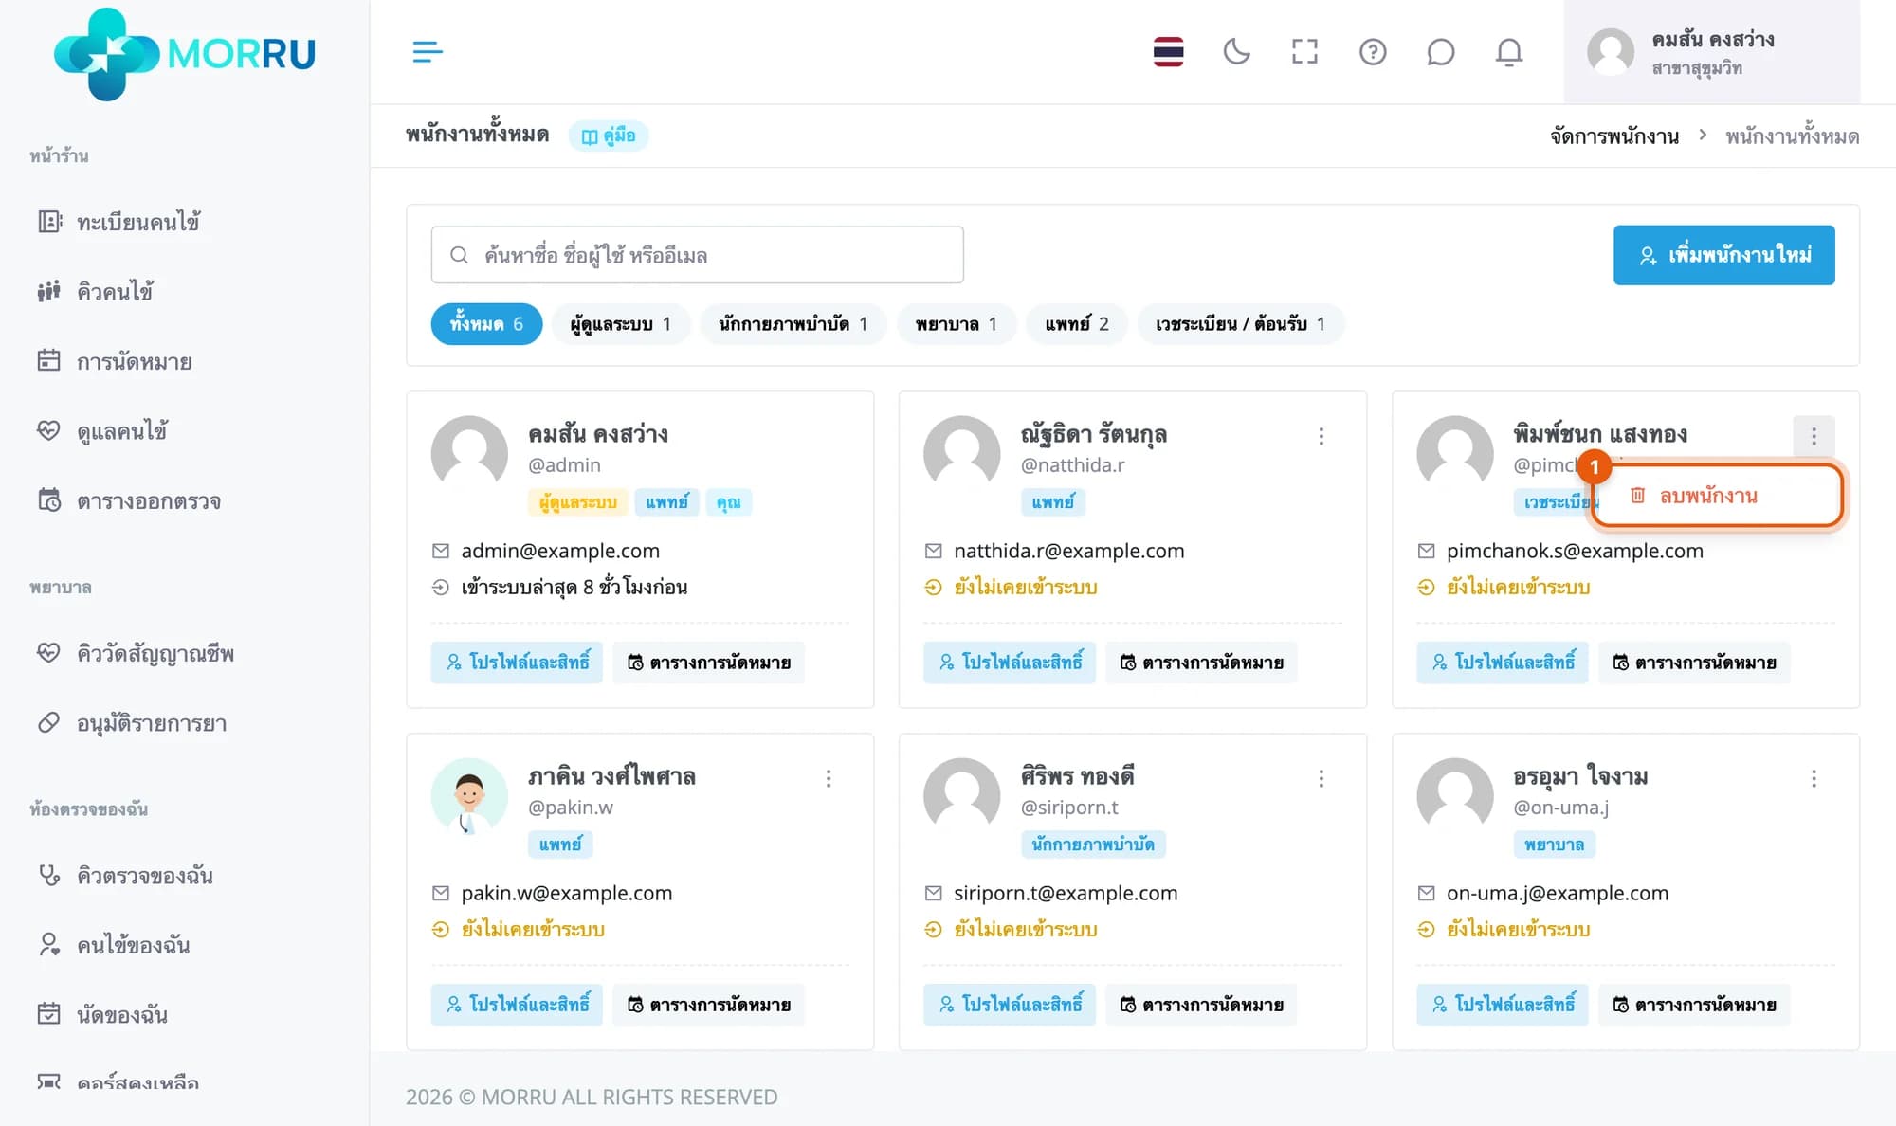Select the แพทย์ 2 filter tab

[1076, 324]
